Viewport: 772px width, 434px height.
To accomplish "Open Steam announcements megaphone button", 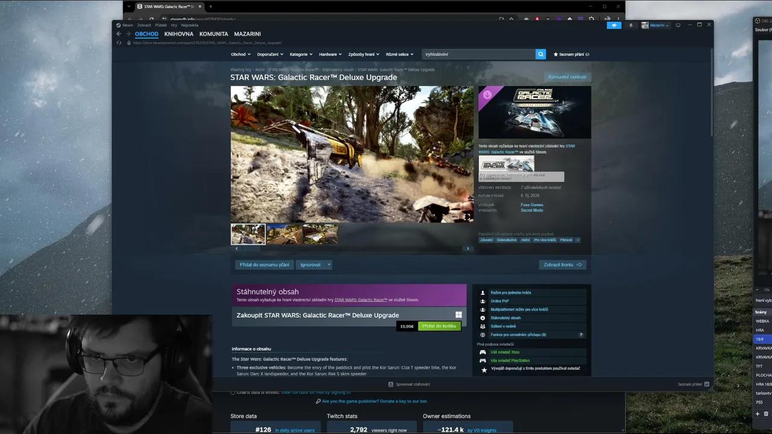I will click(x=614, y=25).
